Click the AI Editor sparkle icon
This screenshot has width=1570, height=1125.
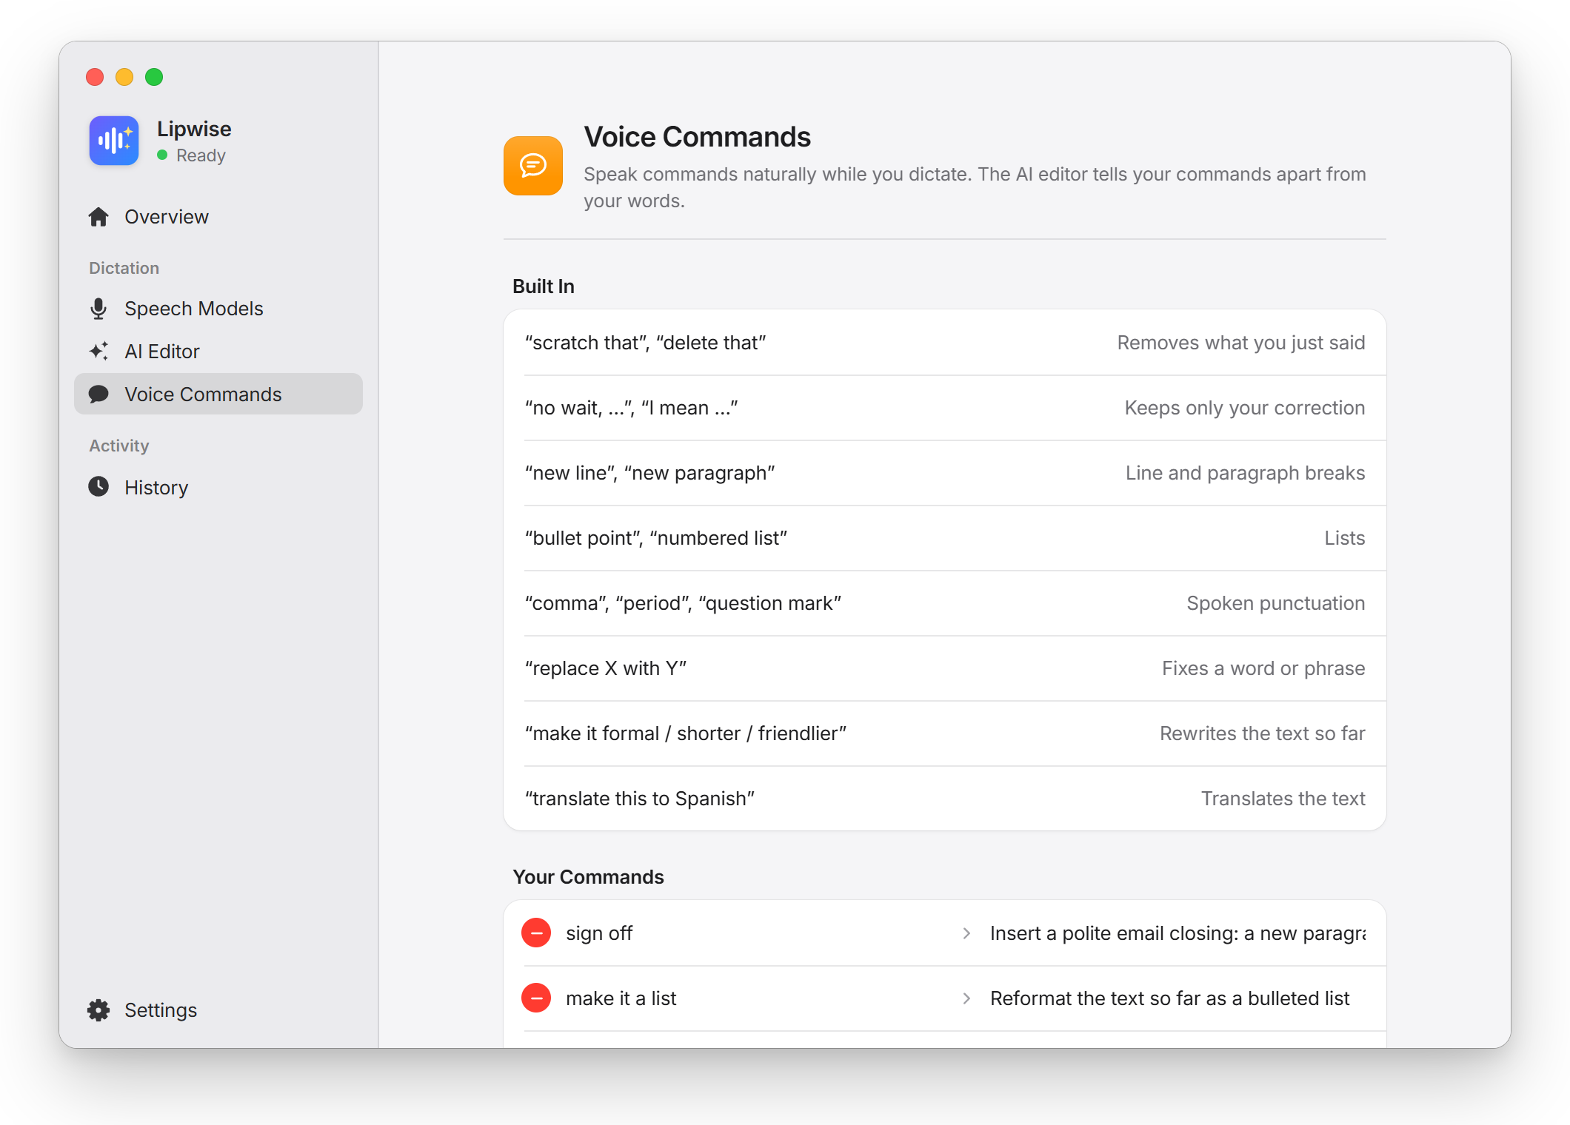[x=98, y=352]
